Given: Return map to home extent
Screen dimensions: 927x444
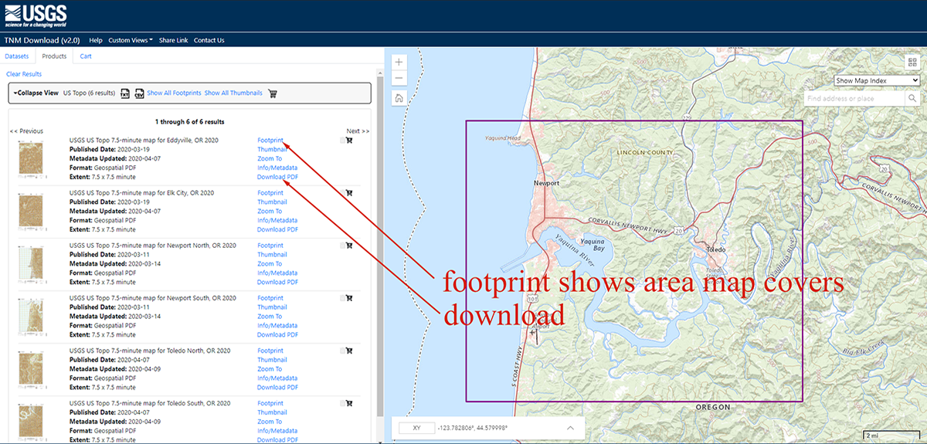Looking at the screenshot, I should click(399, 98).
